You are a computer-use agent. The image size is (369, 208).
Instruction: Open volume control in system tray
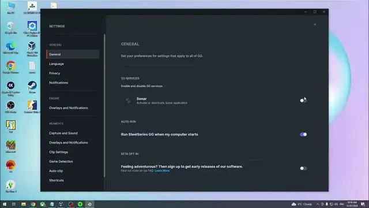336,204
